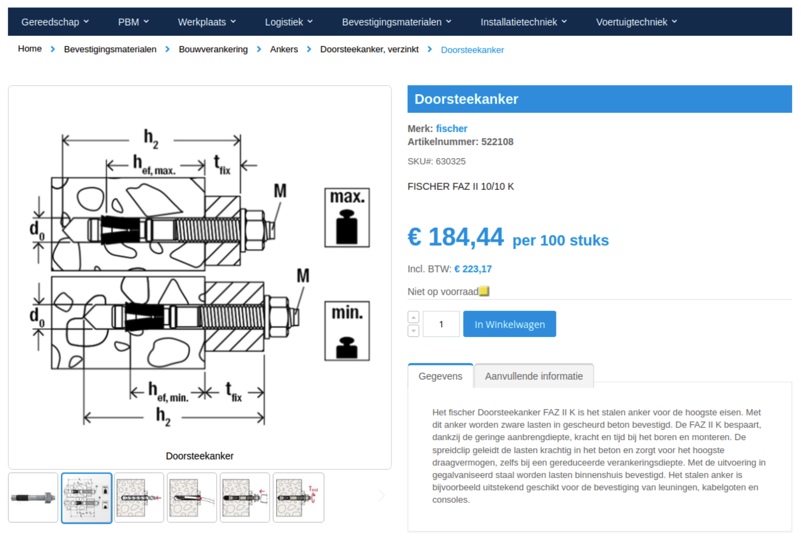Click FISCHER FAZ II 10/10 K description
The height and width of the screenshot is (541, 801).
click(x=461, y=186)
